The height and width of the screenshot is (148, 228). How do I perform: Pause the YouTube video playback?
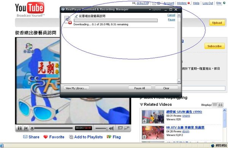click(x=20, y=128)
